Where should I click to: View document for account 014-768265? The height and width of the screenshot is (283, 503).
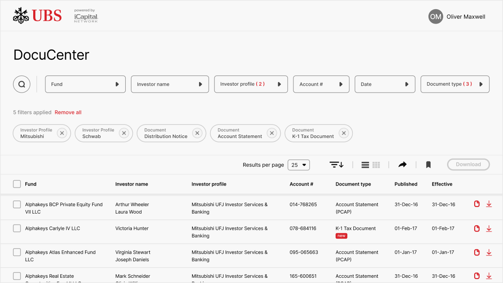tap(477, 204)
